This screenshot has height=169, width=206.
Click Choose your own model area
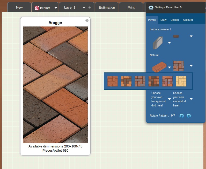tap(179, 99)
